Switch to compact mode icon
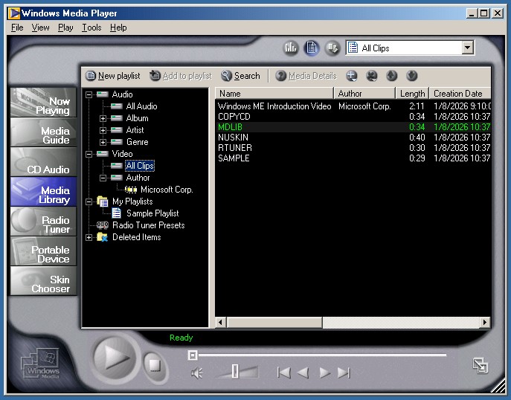 pyautogui.click(x=481, y=366)
